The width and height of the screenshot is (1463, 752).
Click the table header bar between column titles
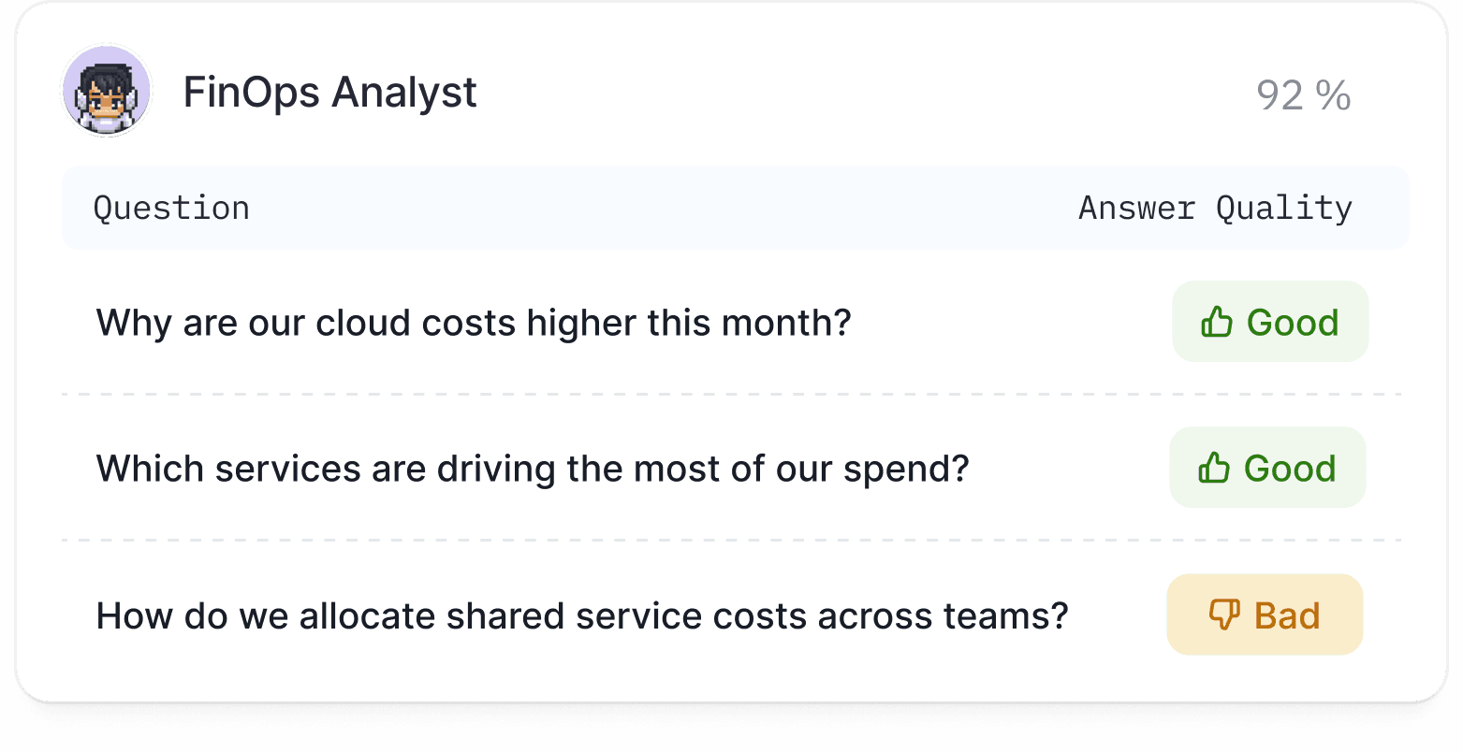(655, 208)
